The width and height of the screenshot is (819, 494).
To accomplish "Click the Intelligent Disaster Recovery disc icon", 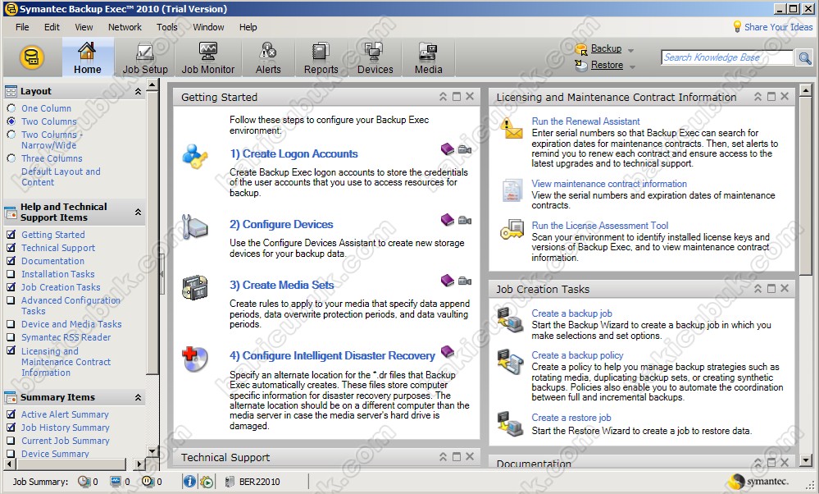I will tap(195, 359).
